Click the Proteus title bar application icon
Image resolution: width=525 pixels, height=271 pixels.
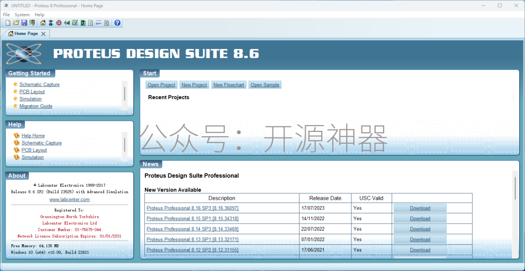coord(6,5)
